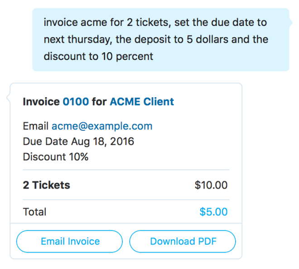Click the $10.00 ticket price

pyautogui.click(x=211, y=185)
